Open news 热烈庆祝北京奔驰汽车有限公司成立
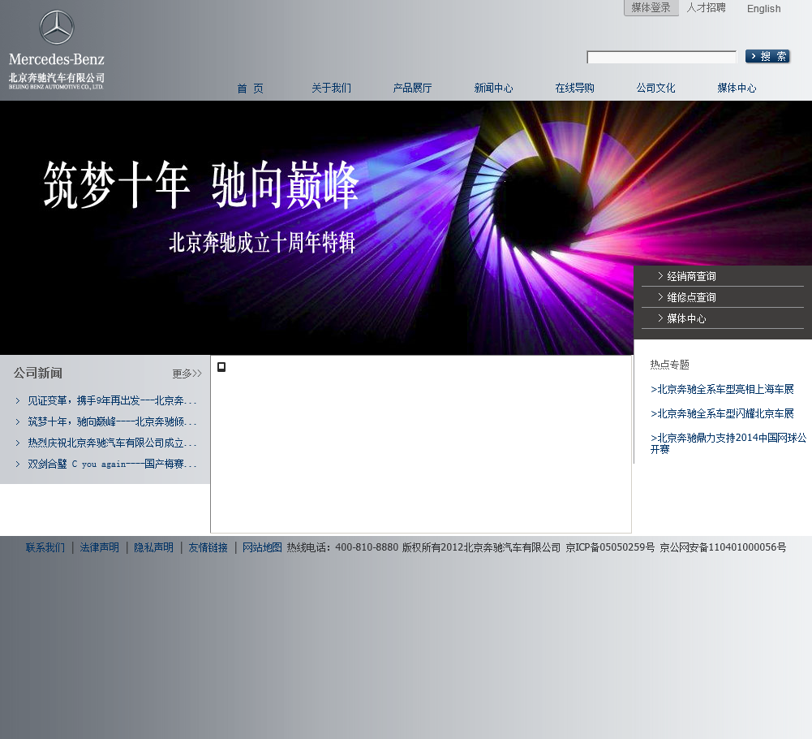812x739 pixels. [112, 443]
